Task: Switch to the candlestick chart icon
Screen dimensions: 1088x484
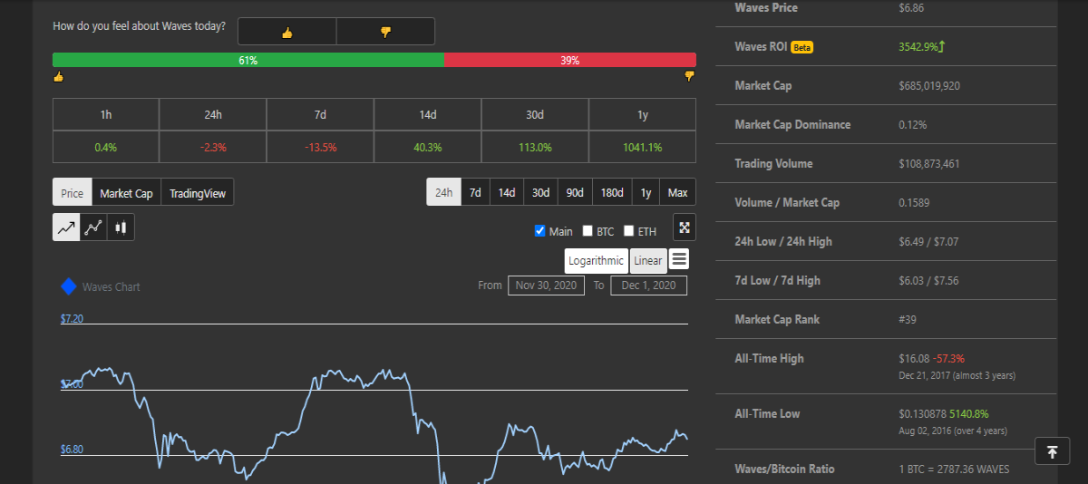Action: point(121,227)
